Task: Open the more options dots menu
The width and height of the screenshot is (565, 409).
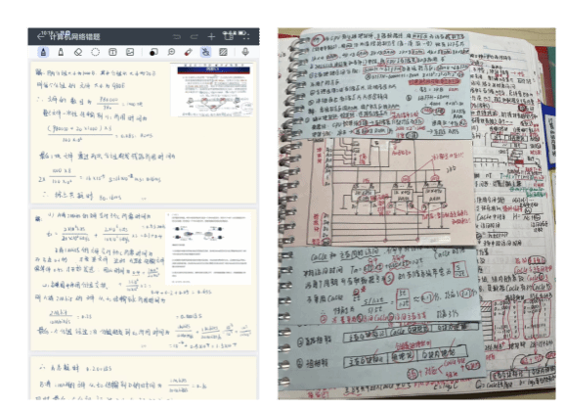Action: coord(245,36)
